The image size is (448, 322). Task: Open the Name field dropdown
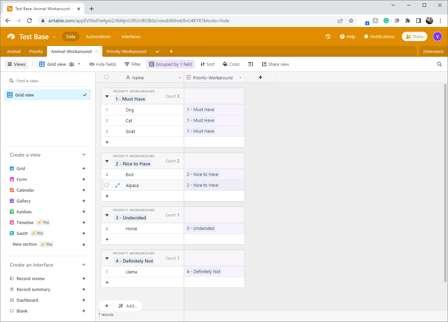click(180, 78)
